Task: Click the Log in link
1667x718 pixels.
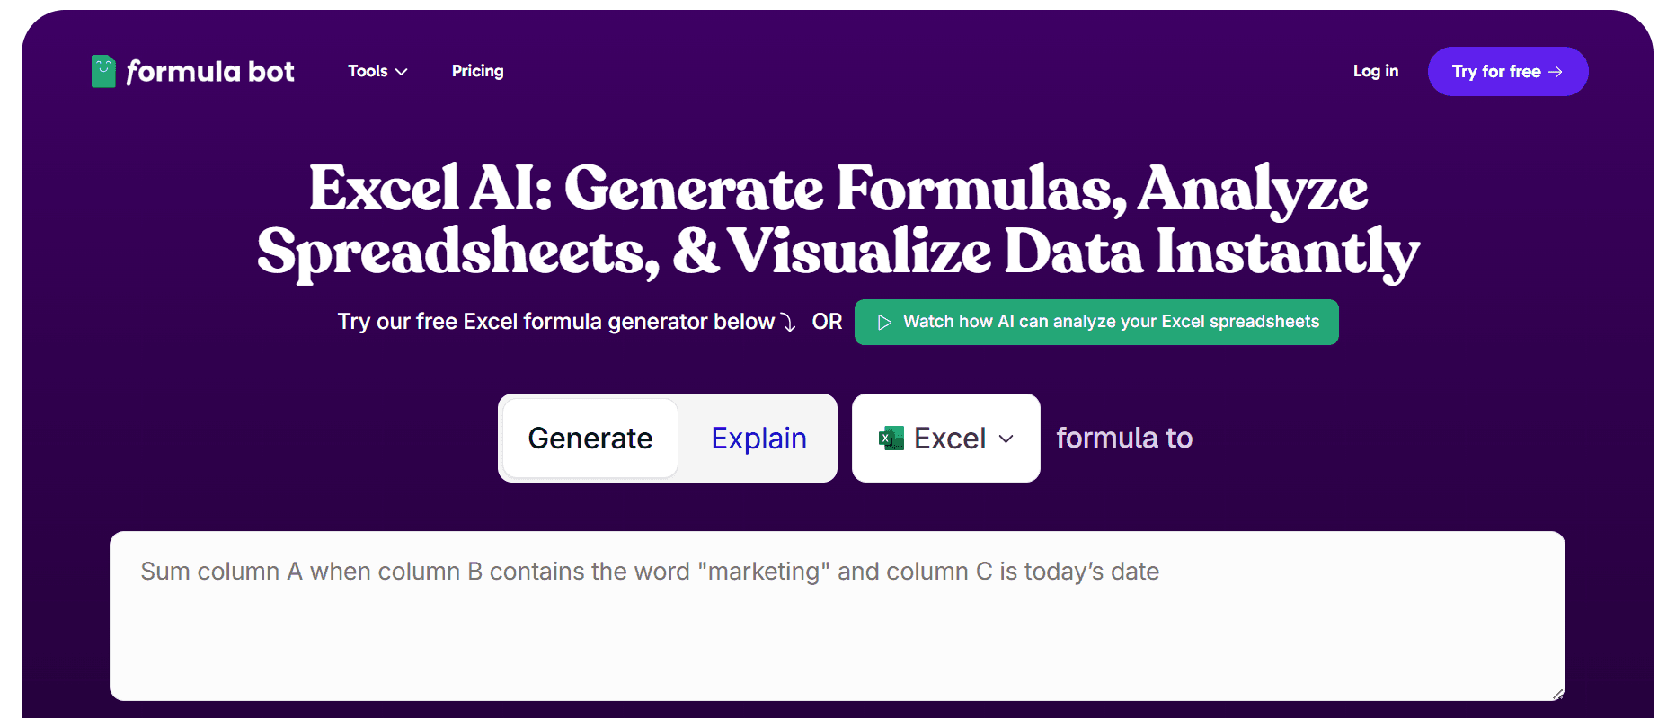Action: [x=1375, y=71]
